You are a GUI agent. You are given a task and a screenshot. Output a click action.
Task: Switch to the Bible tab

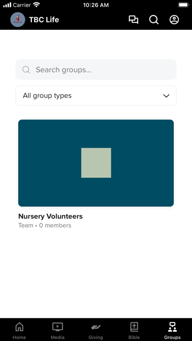pos(134,331)
